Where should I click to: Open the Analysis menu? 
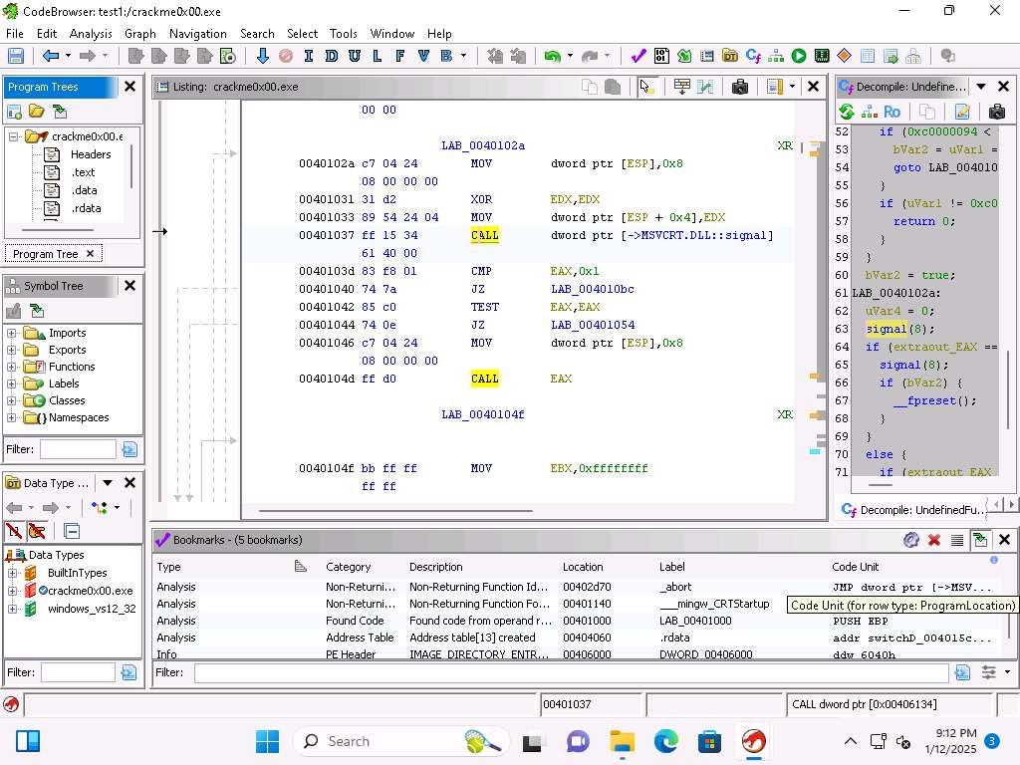click(x=91, y=33)
